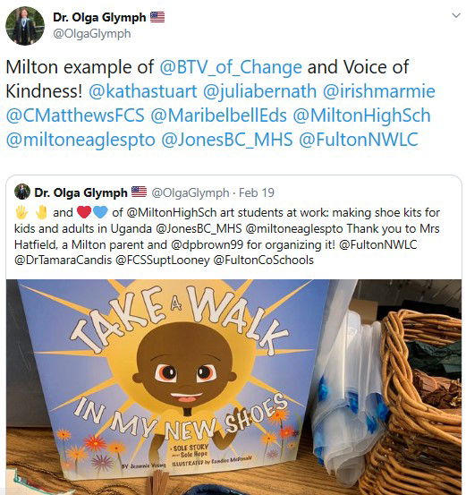Visit the @juliabernath mention
The image size is (466, 495).
259,91
